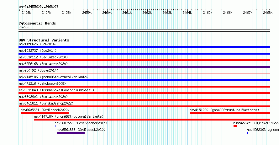Click the red bar under esv3611843
The width and height of the screenshot is (279, 145).
pos(144,93)
